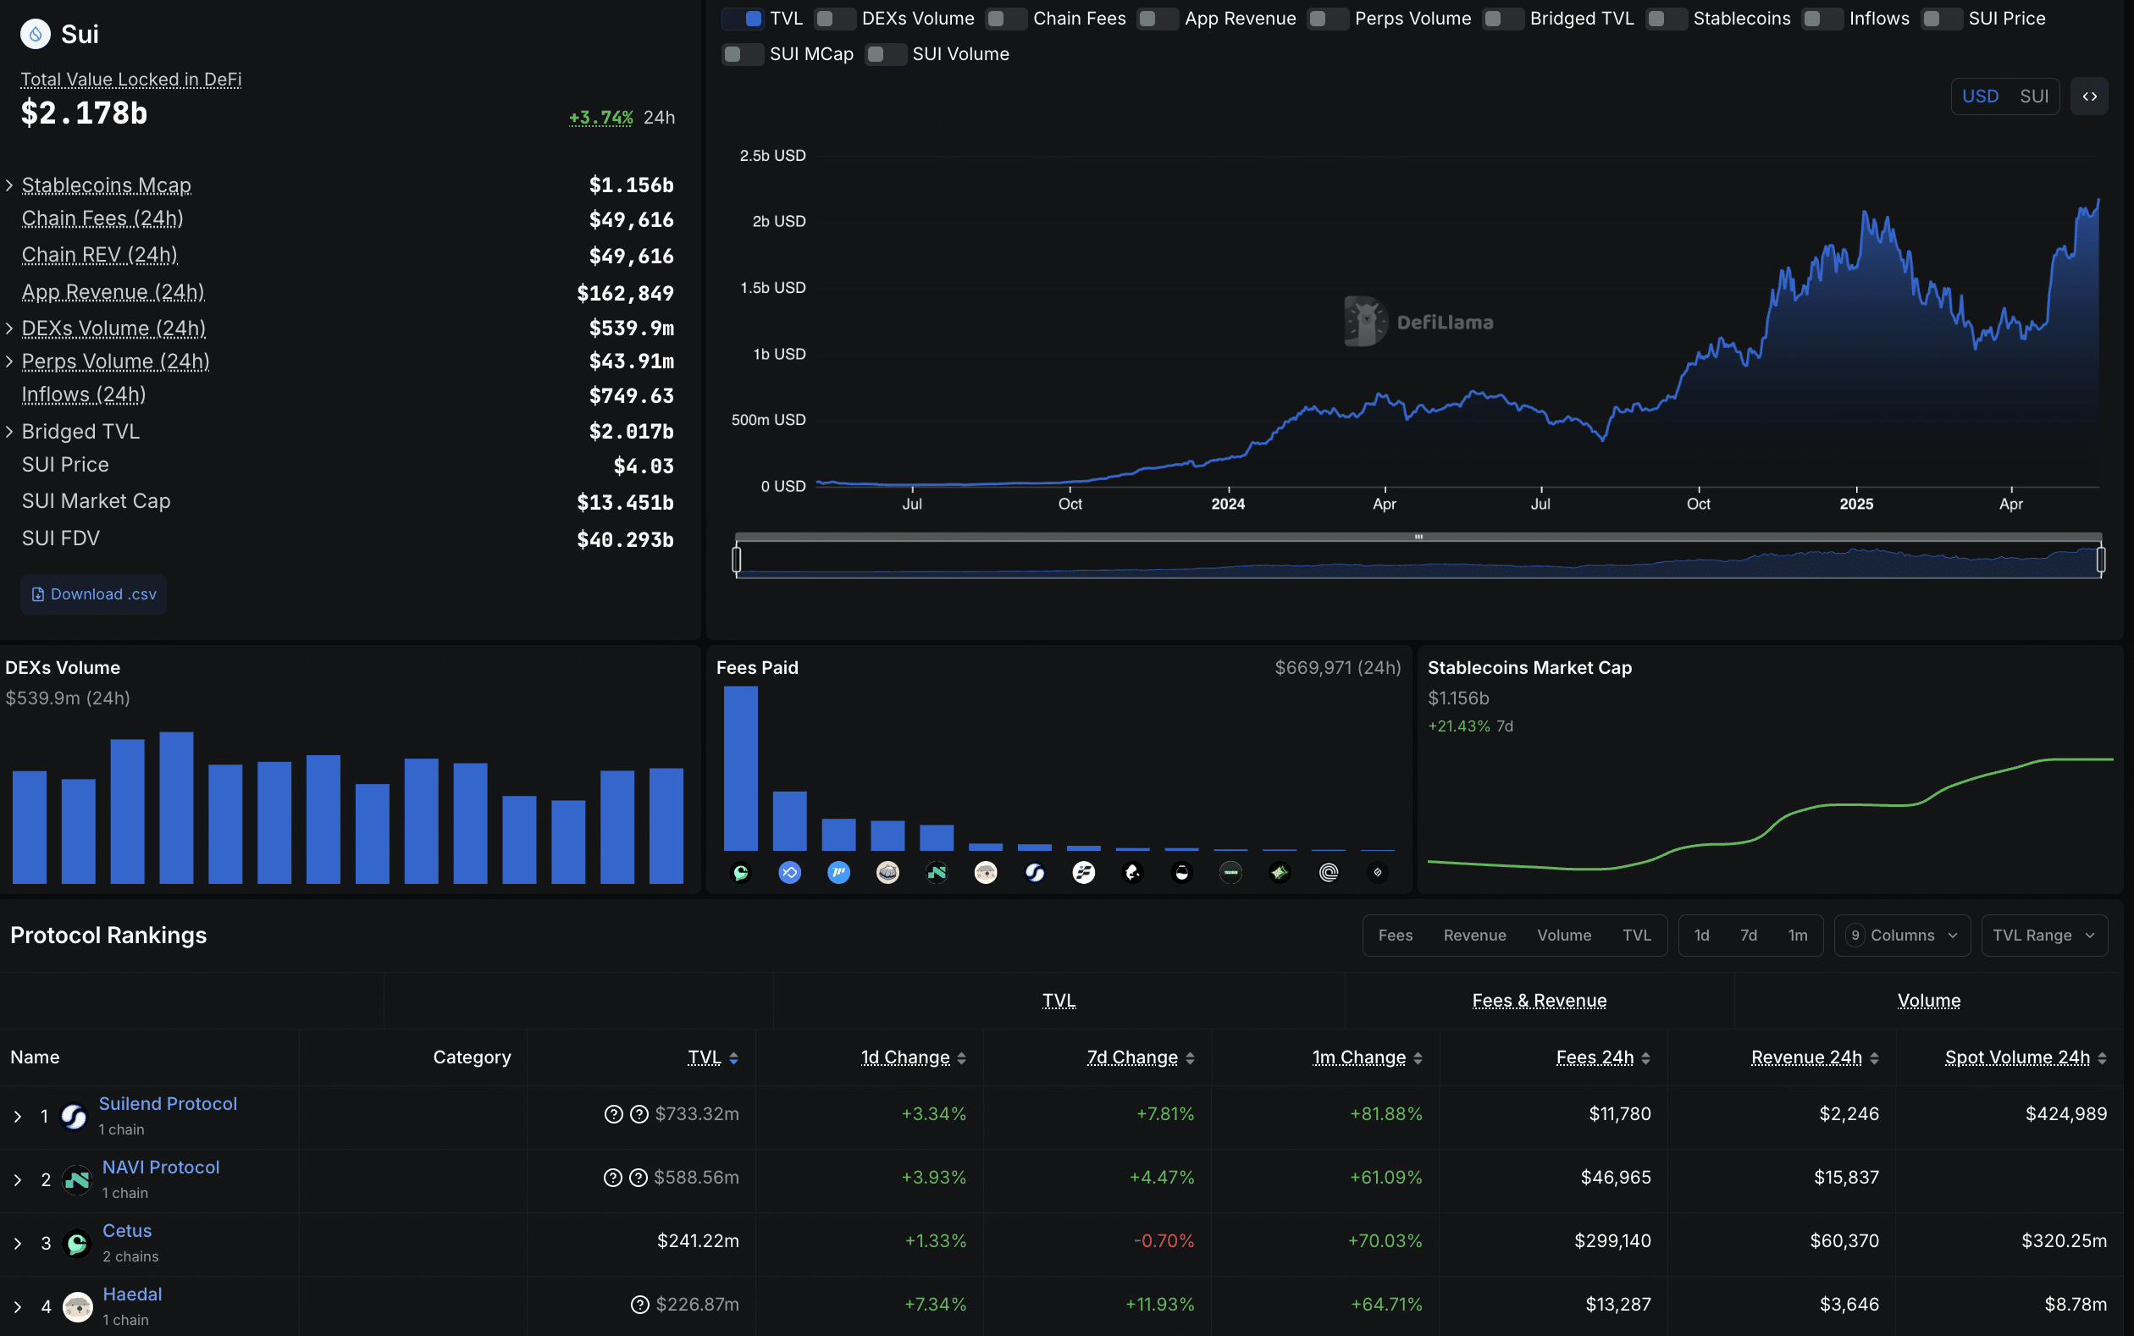
Task: Enable the Chain Fees chart toggle
Action: point(1007,19)
